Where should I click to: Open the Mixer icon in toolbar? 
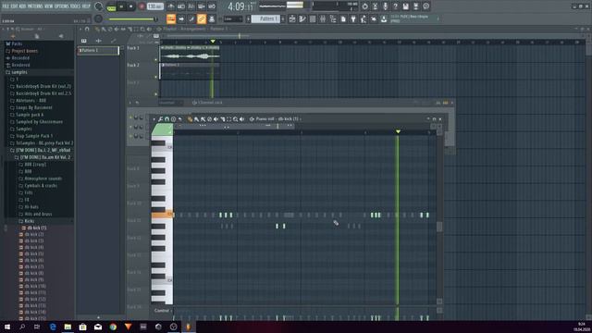click(x=323, y=18)
